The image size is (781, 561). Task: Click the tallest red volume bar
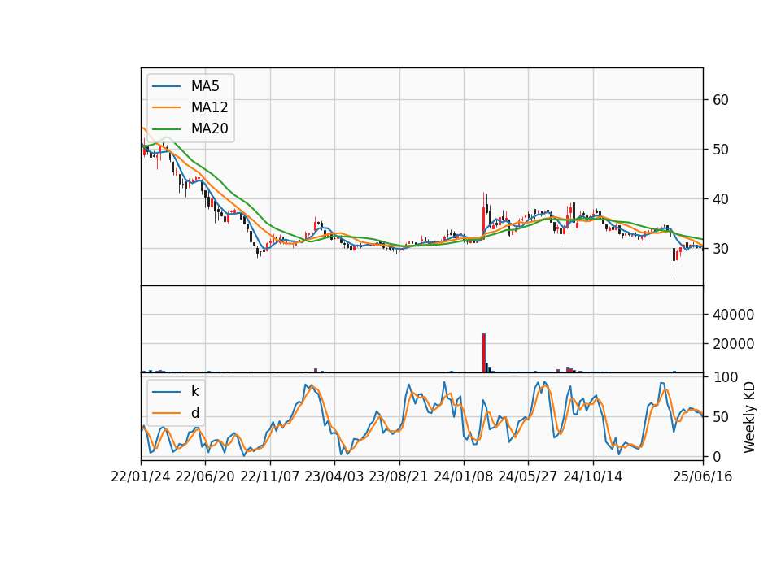pos(483,353)
